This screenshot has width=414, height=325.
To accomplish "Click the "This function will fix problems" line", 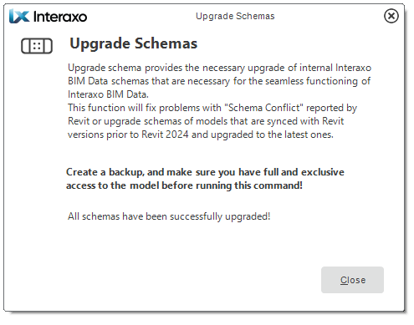I will coord(212,108).
